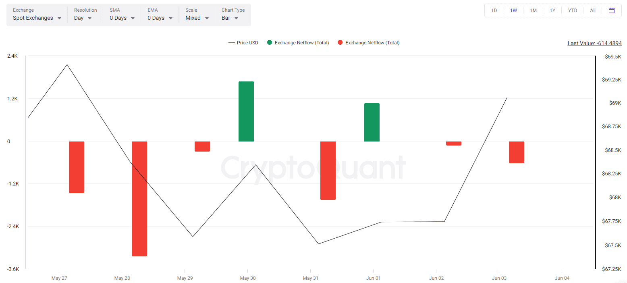Screen dimensions: 627x283
Task: Show All time range data
Action: (x=593, y=10)
